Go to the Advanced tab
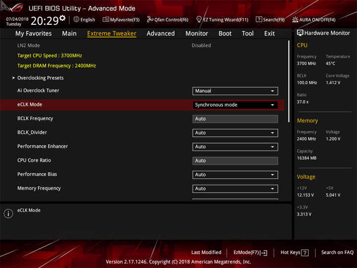The image size is (357, 268). tap(161, 34)
